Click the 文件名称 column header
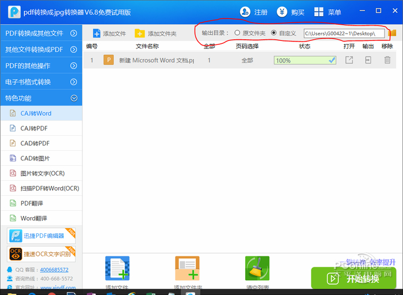This screenshot has height=295, width=403. tap(147, 46)
